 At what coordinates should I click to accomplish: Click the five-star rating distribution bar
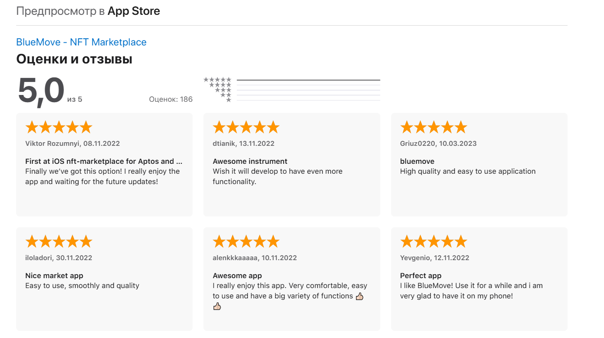308,80
